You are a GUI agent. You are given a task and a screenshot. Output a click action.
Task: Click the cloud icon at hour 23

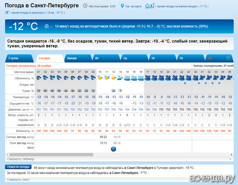coord(188,78)
